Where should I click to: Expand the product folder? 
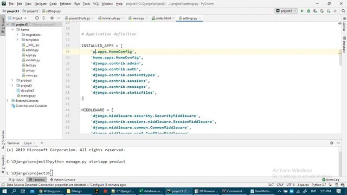pos(12,81)
